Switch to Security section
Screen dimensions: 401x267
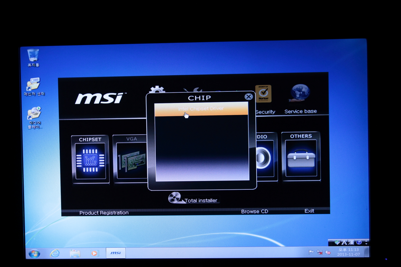pyautogui.click(x=265, y=112)
